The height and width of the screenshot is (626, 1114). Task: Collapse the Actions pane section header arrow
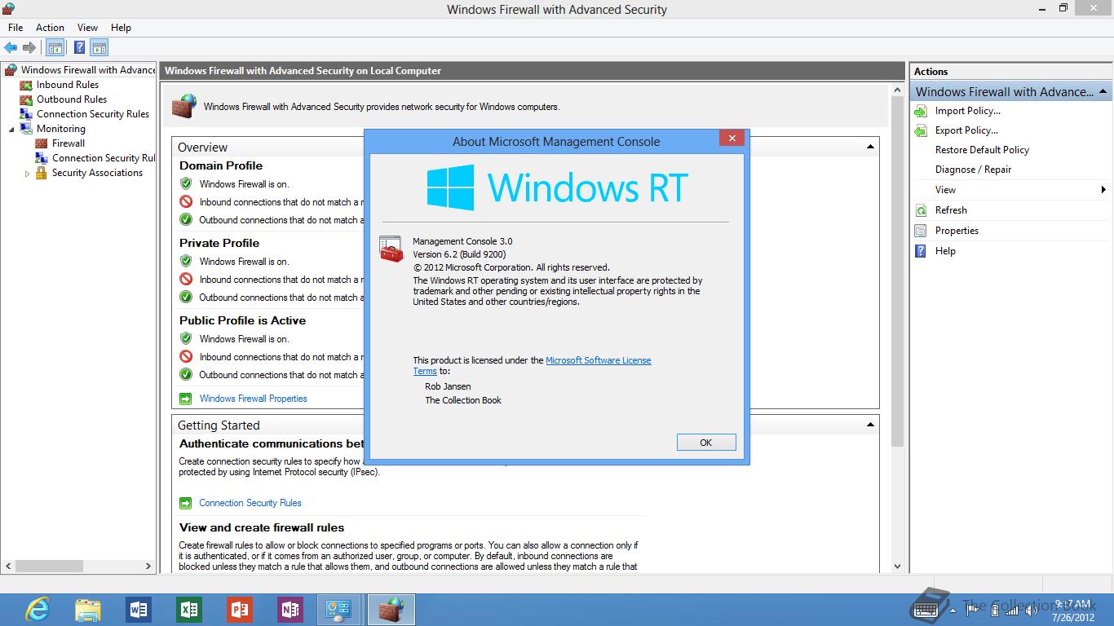tap(1103, 91)
